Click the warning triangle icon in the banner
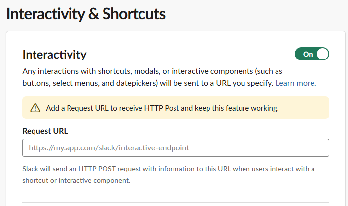Screen dimensions: 348x206 tap(35, 108)
